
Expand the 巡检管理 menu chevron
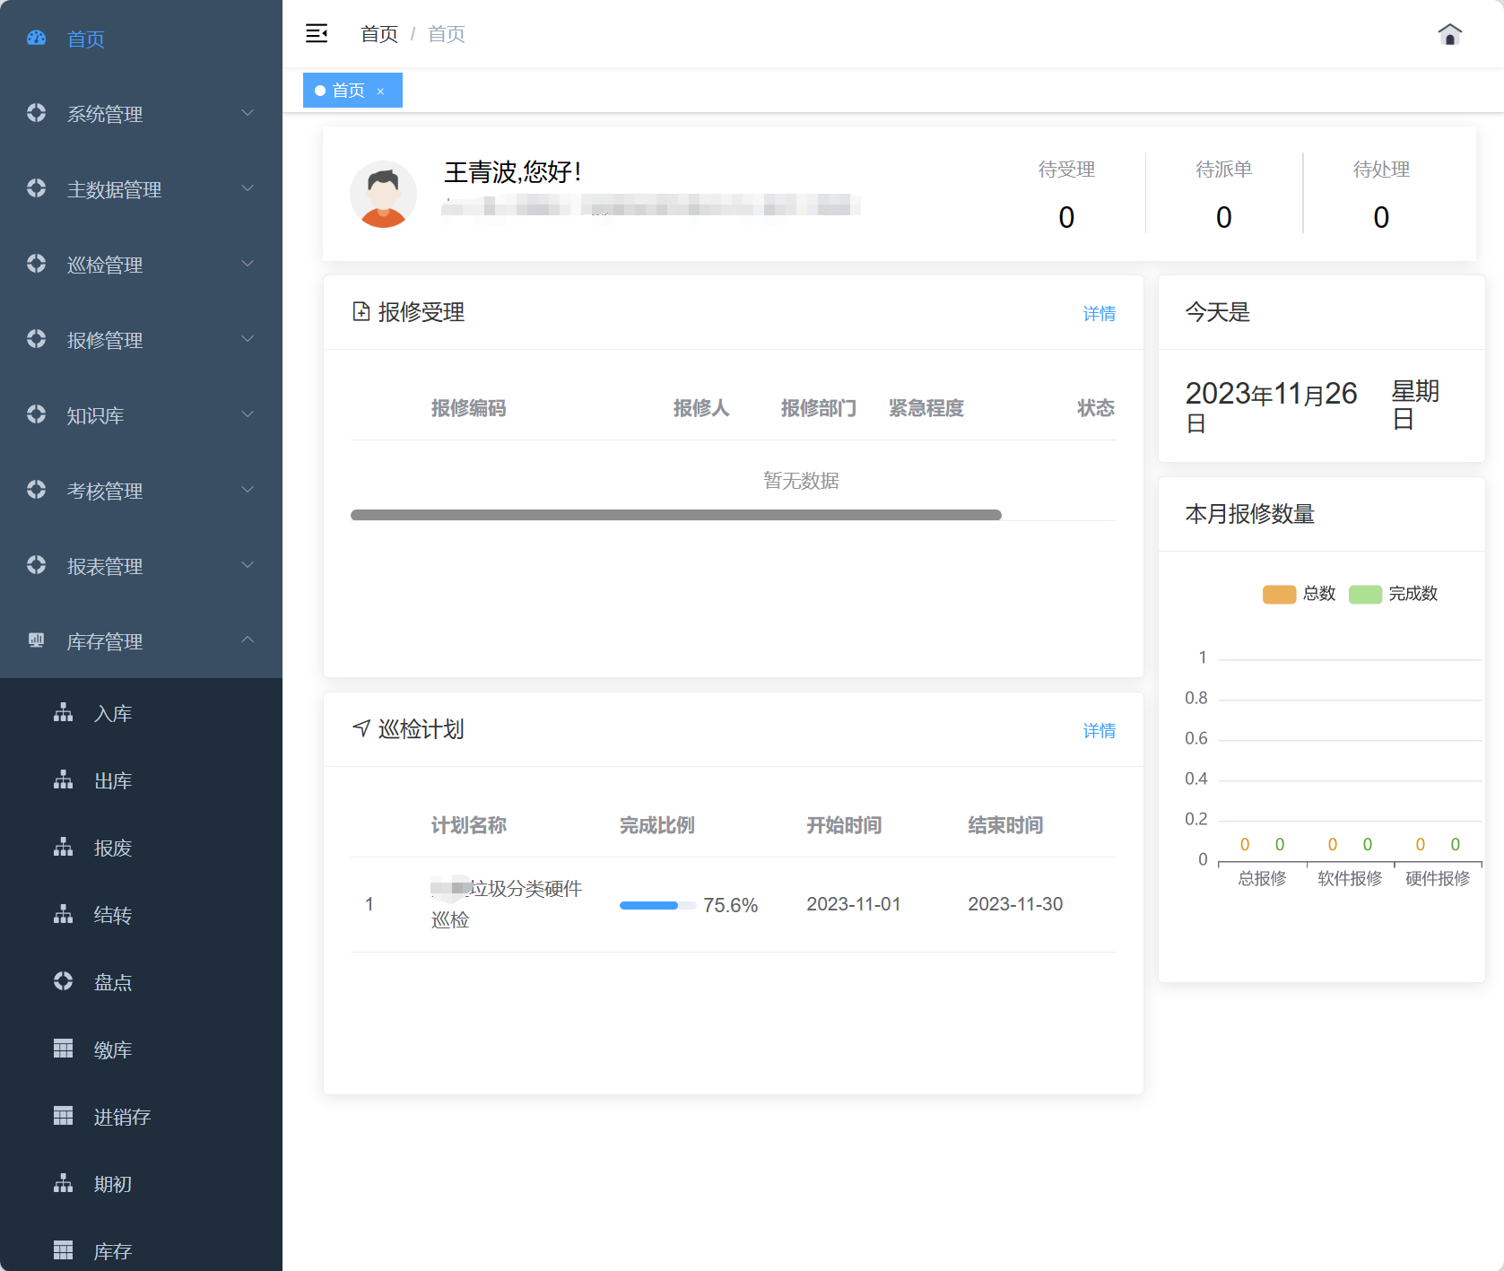[x=248, y=264]
